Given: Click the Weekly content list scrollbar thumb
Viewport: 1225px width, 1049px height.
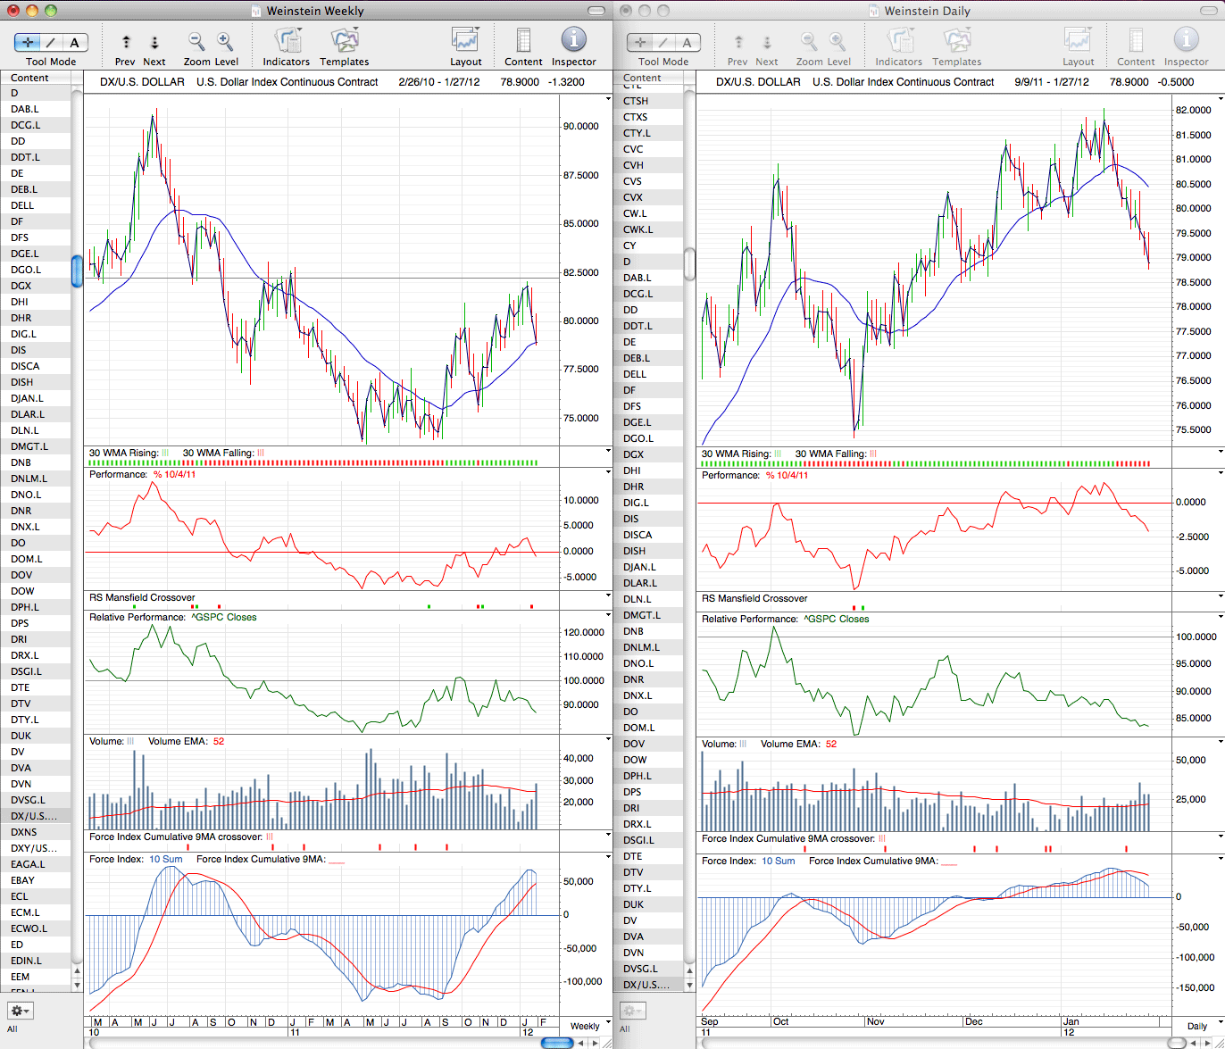Looking at the screenshot, I should point(77,271).
